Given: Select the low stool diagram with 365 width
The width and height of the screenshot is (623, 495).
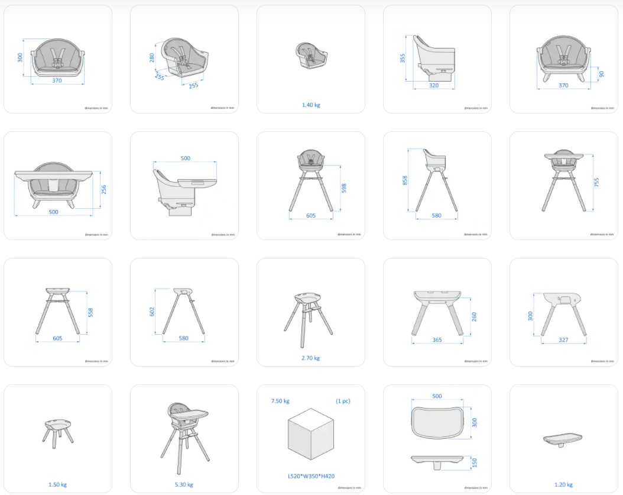Looking at the screenshot, I should pyautogui.click(x=437, y=312).
